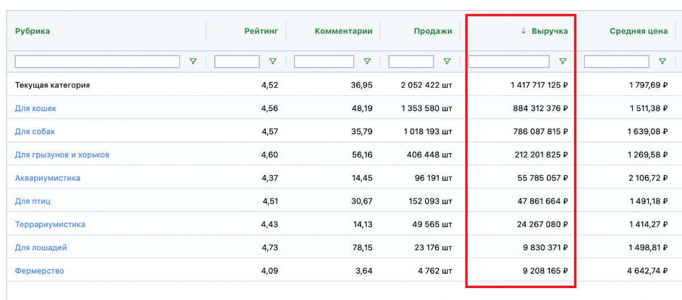Click the Рубрика column header
This screenshot has height=300, width=682.
coord(32,31)
